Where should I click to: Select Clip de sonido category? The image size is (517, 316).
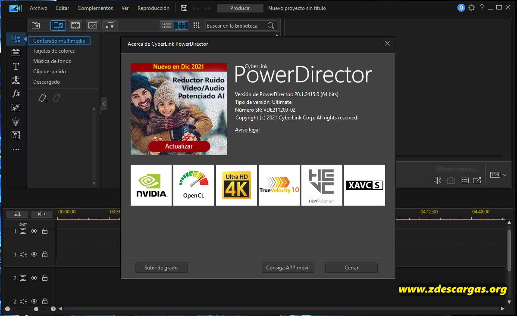(x=50, y=72)
